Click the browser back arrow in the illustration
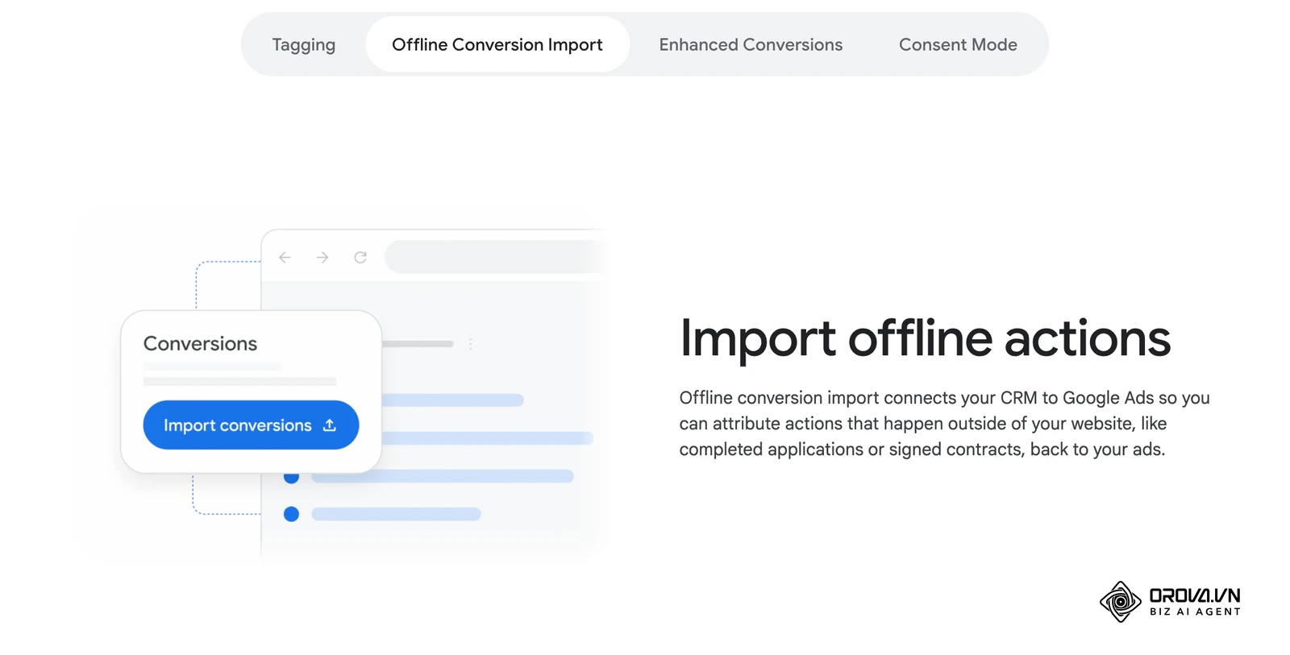 point(285,257)
